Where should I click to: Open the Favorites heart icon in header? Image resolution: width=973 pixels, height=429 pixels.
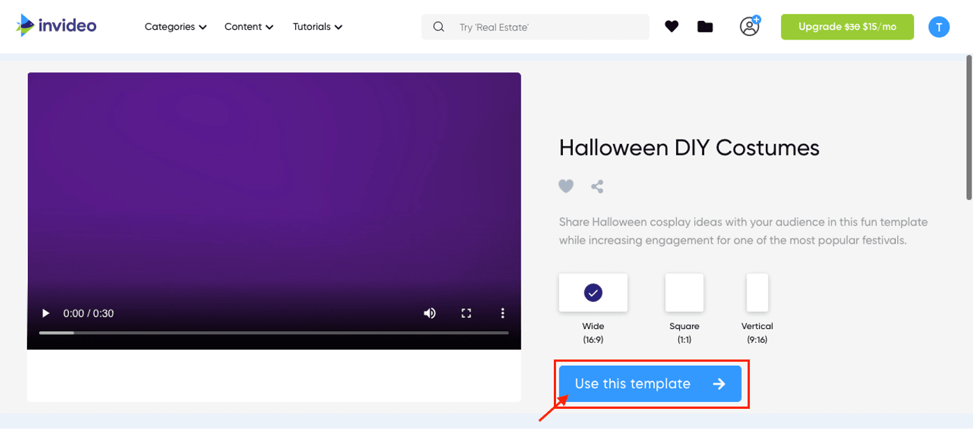(x=671, y=26)
